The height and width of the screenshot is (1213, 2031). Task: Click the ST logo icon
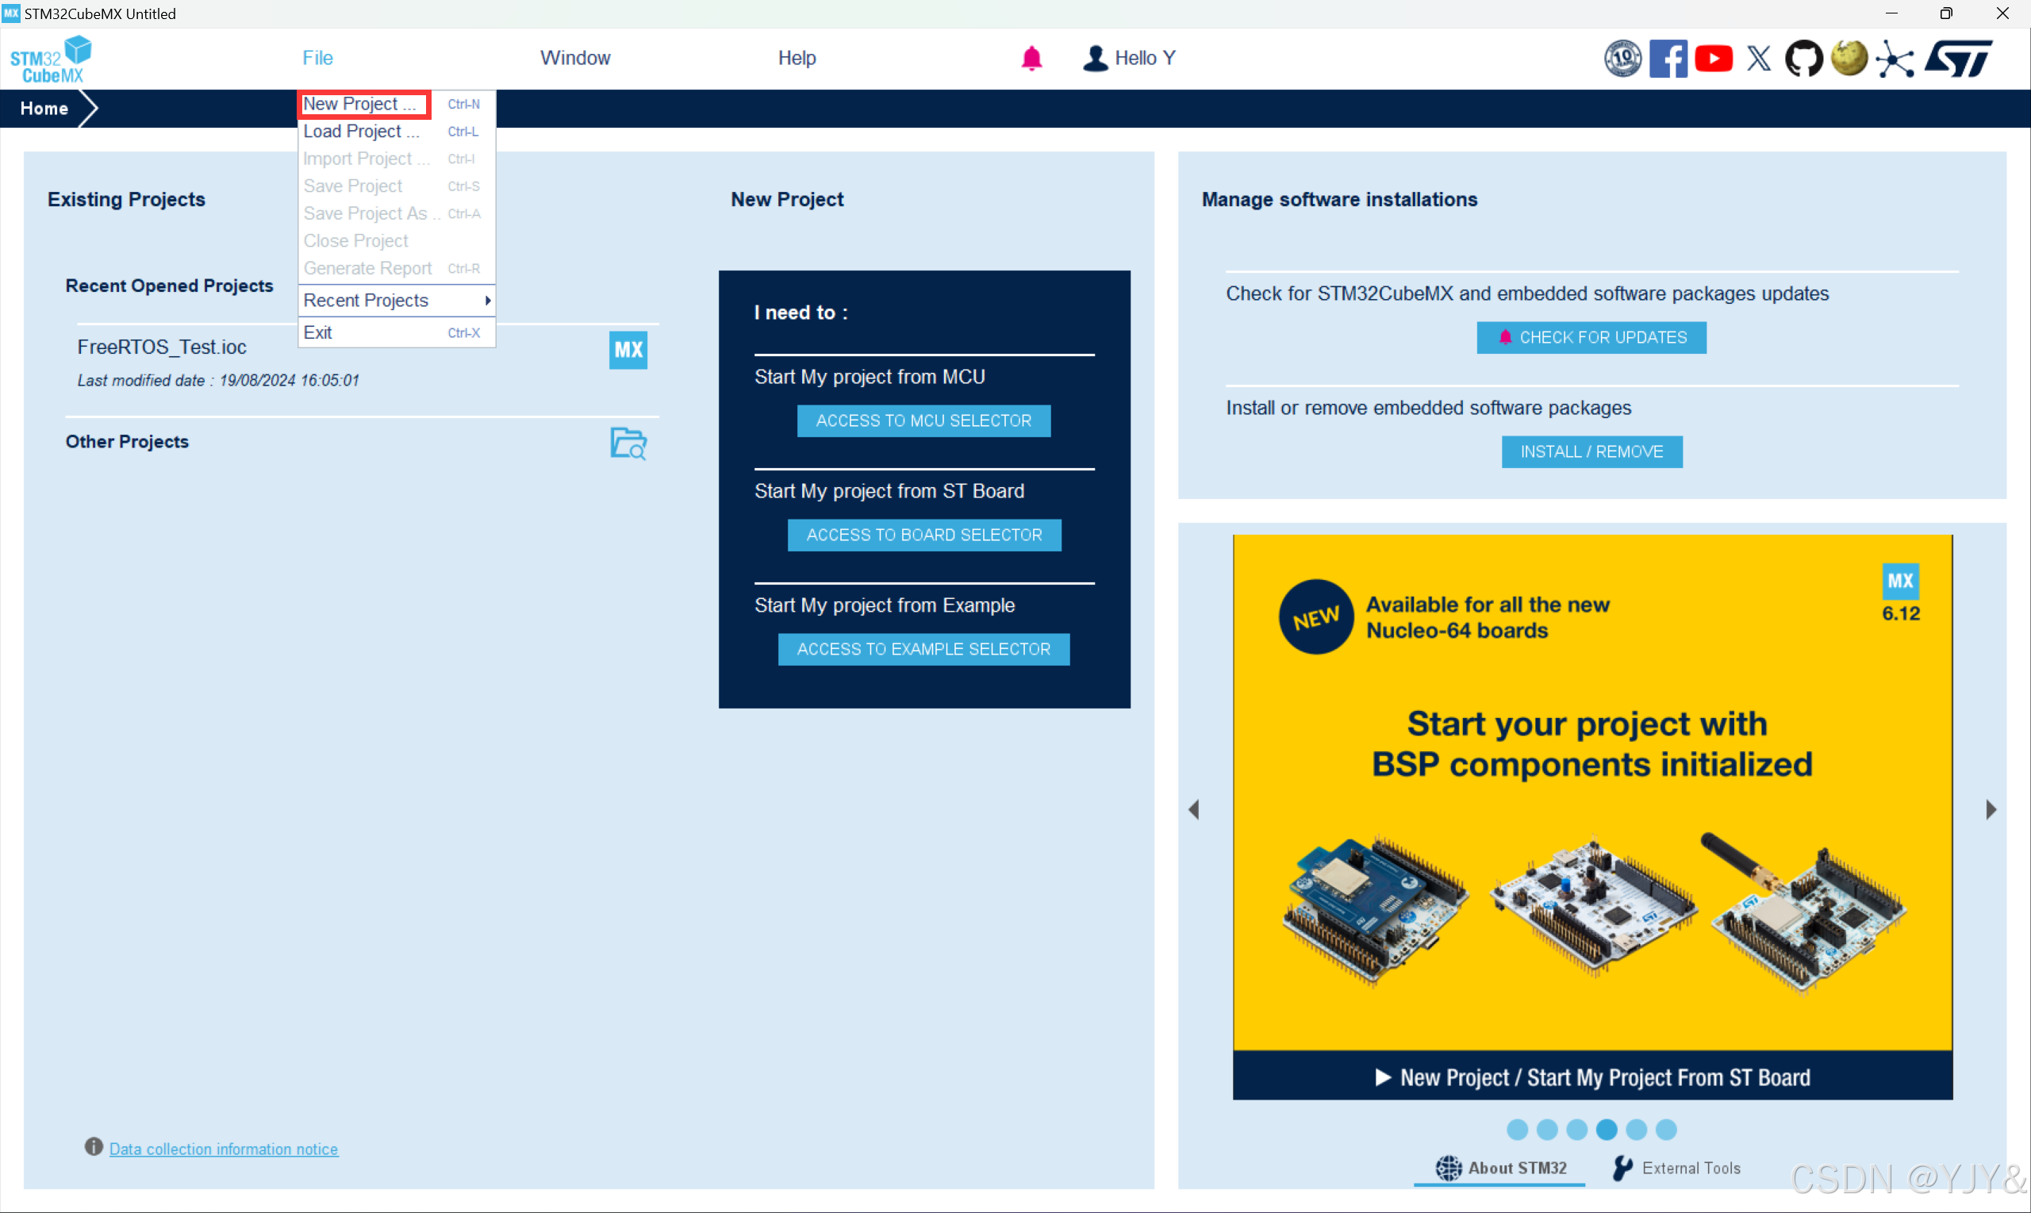[x=1959, y=58]
